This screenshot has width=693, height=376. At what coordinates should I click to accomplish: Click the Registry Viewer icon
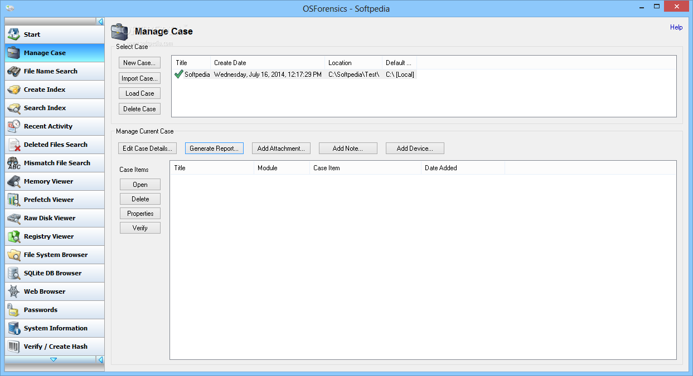[14, 236]
